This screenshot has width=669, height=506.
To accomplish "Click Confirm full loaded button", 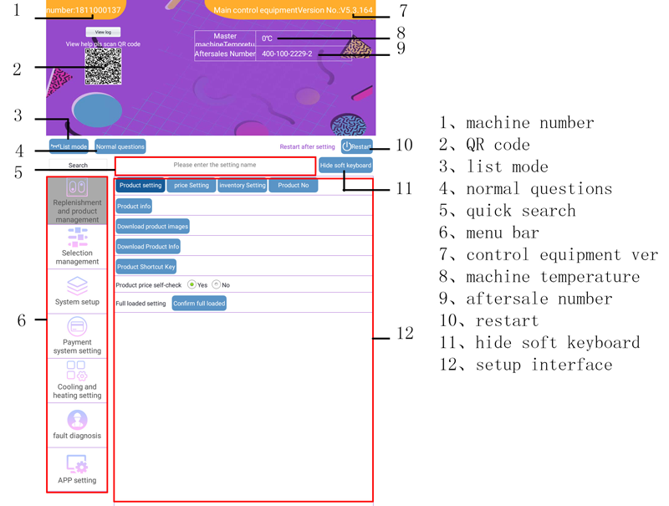I will click(x=199, y=304).
